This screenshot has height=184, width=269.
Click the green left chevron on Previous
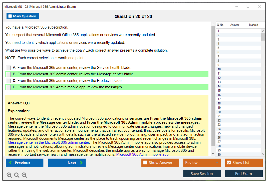tap(11, 162)
